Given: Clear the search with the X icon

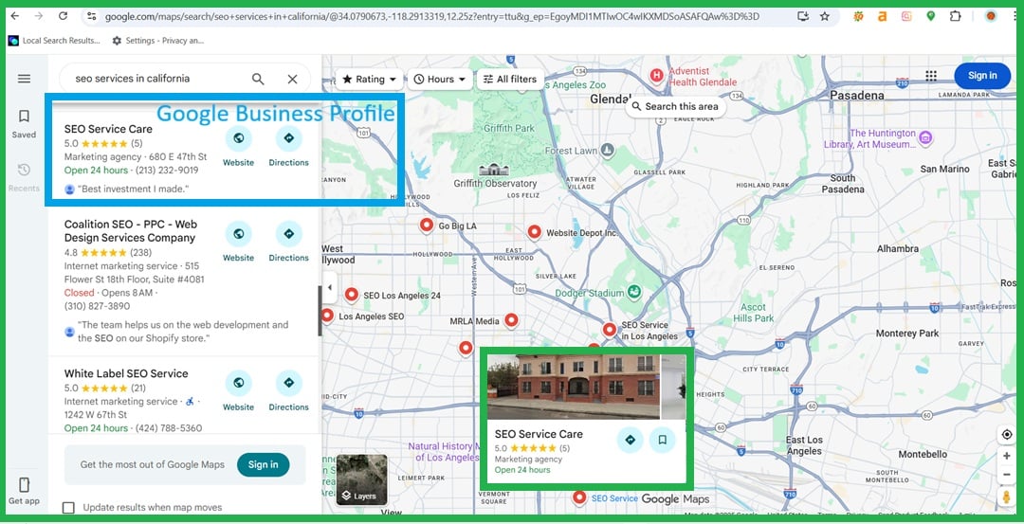Looking at the screenshot, I should [x=293, y=79].
